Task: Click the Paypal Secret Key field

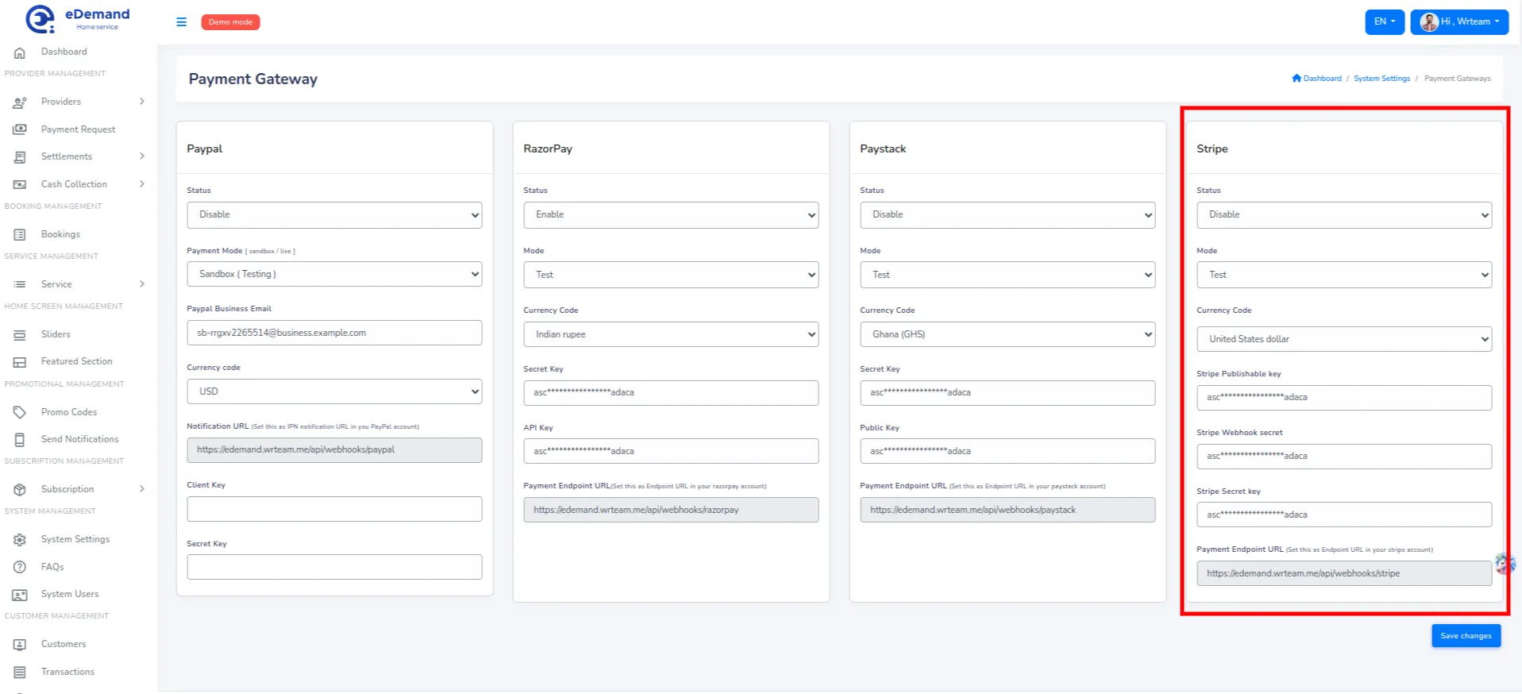Action: (x=334, y=567)
